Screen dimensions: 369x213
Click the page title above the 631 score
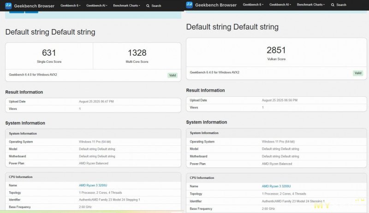(50, 32)
